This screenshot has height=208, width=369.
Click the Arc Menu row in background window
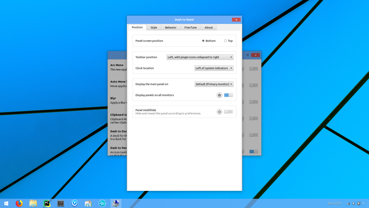point(117,67)
